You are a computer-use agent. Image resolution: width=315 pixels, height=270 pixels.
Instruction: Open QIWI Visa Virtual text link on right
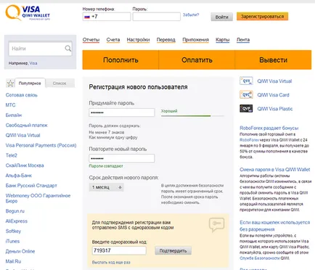274,81
